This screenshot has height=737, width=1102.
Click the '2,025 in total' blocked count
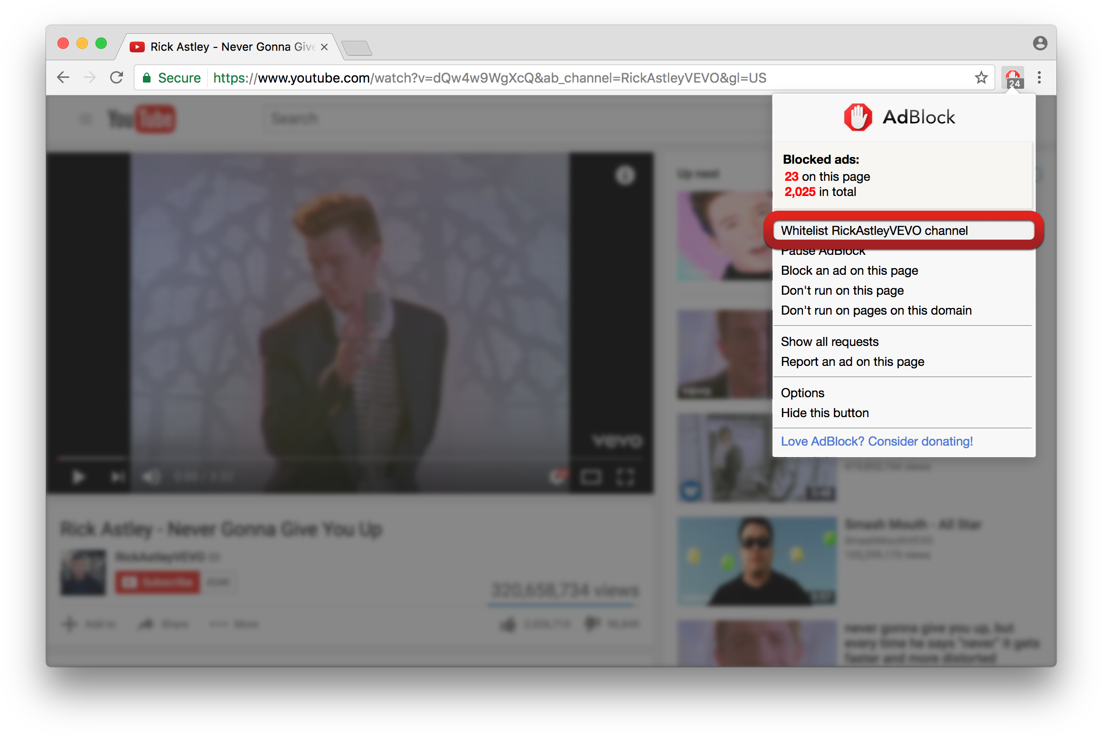point(820,192)
